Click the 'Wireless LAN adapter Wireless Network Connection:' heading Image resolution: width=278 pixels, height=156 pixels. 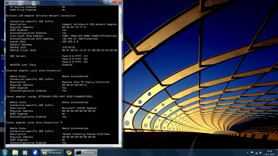pos(41,16)
